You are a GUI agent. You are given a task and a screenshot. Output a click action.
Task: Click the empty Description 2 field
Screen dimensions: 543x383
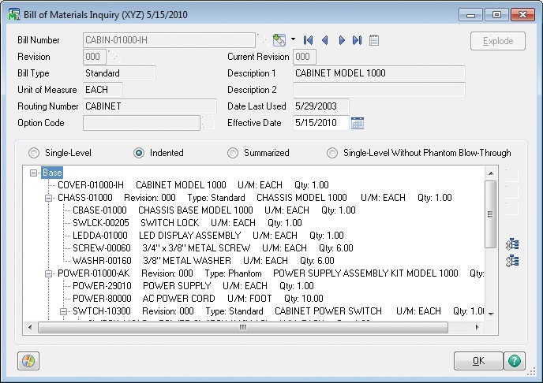[379, 90]
